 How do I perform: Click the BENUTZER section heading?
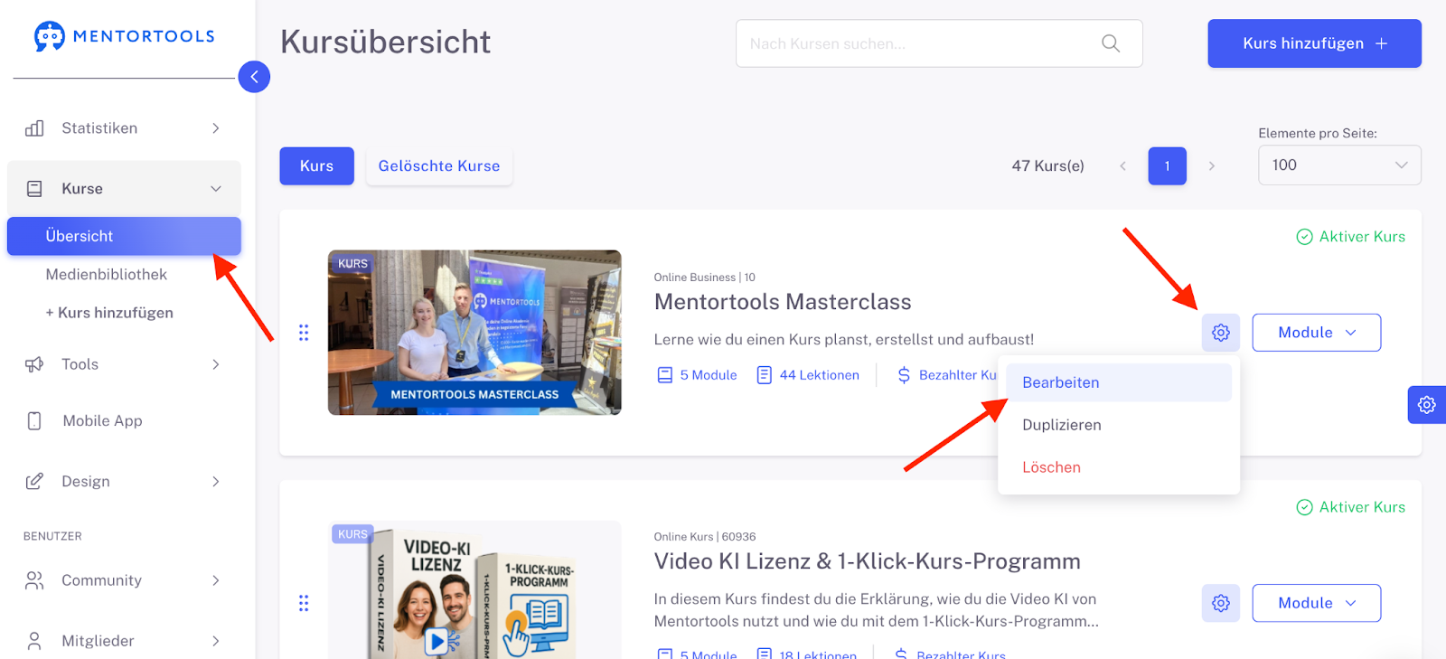coord(52,536)
